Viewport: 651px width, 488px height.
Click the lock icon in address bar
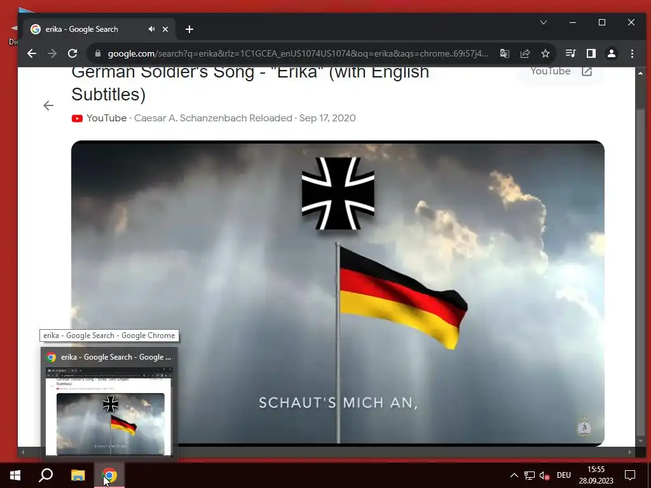pyautogui.click(x=98, y=53)
